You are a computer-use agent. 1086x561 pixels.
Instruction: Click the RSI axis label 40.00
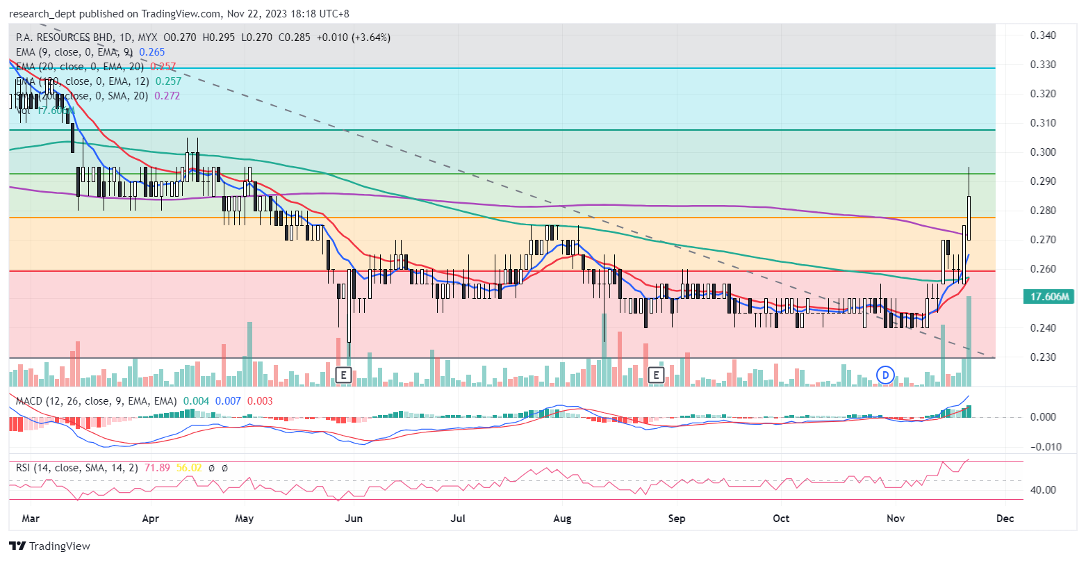pyautogui.click(x=1043, y=490)
